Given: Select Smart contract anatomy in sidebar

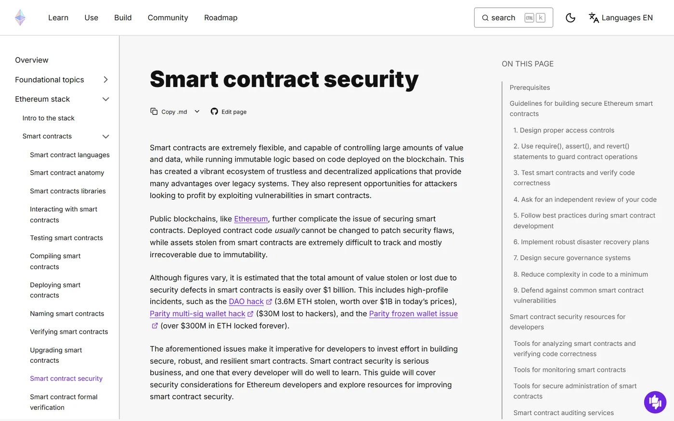Looking at the screenshot, I should [67, 173].
